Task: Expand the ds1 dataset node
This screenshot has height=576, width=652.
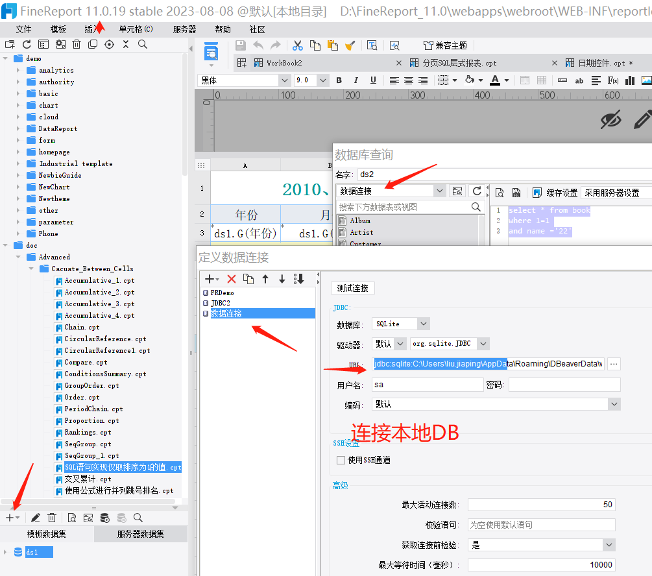Action: (x=5, y=552)
